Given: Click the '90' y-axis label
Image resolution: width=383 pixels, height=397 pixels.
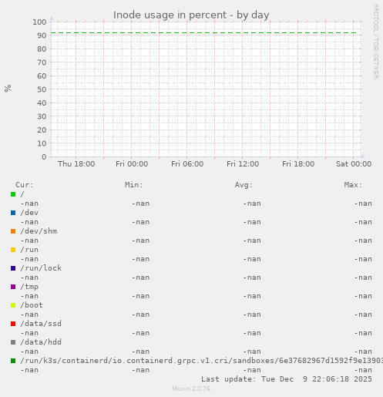Looking at the screenshot, I should click(42, 35).
